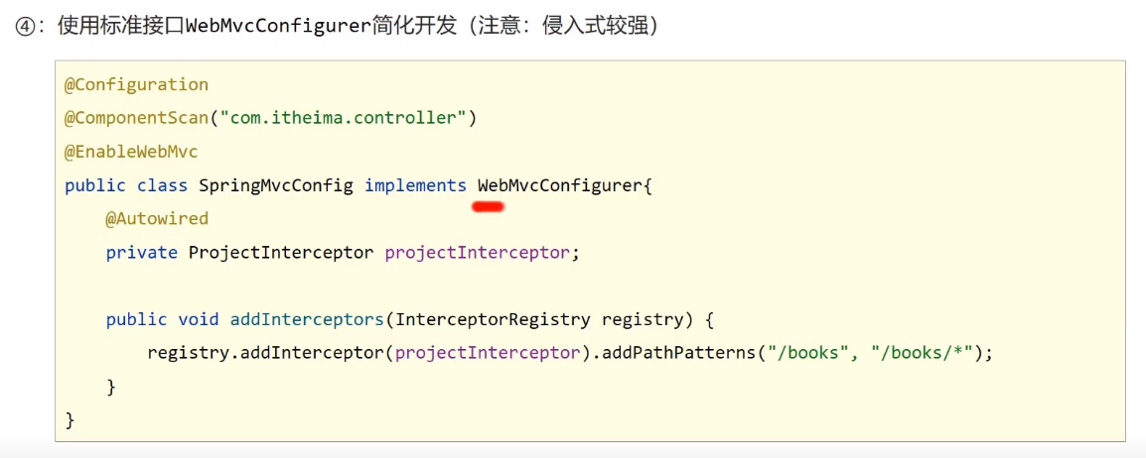Image resolution: width=1146 pixels, height=458 pixels.
Task: Click the private keyword
Action: pos(142,253)
